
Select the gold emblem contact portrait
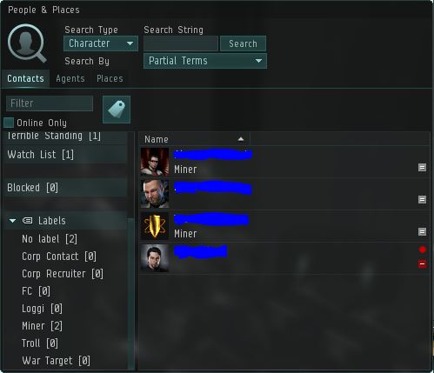click(155, 226)
